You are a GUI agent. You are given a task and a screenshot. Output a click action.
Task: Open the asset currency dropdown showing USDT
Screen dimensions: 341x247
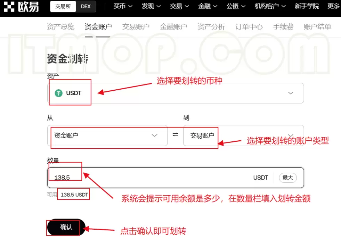pyautogui.click(x=290, y=93)
